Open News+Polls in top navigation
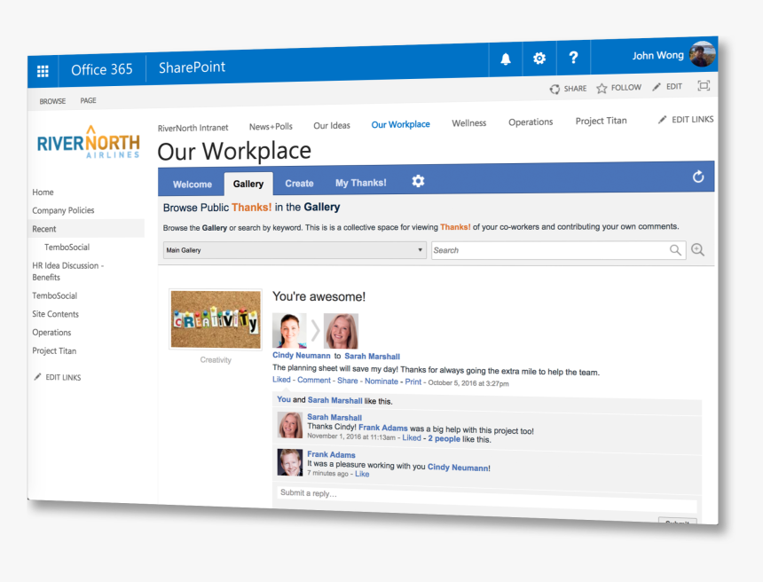Image resolution: width=763 pixels, height=582 pixels. pyautogui.click(x=271, y=127)
